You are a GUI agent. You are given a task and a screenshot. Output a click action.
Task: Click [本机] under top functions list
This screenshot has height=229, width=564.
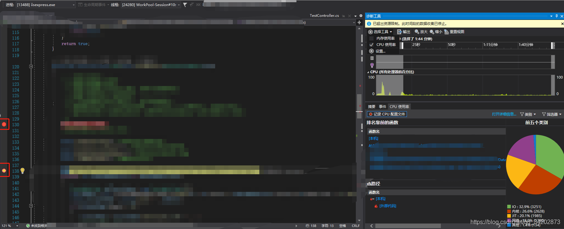coord(373,139)
